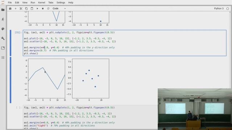The width and height of the screenshot is (232, 130).
Task: Collapse cell 31 input via blue bar
Action: (11, 43)
